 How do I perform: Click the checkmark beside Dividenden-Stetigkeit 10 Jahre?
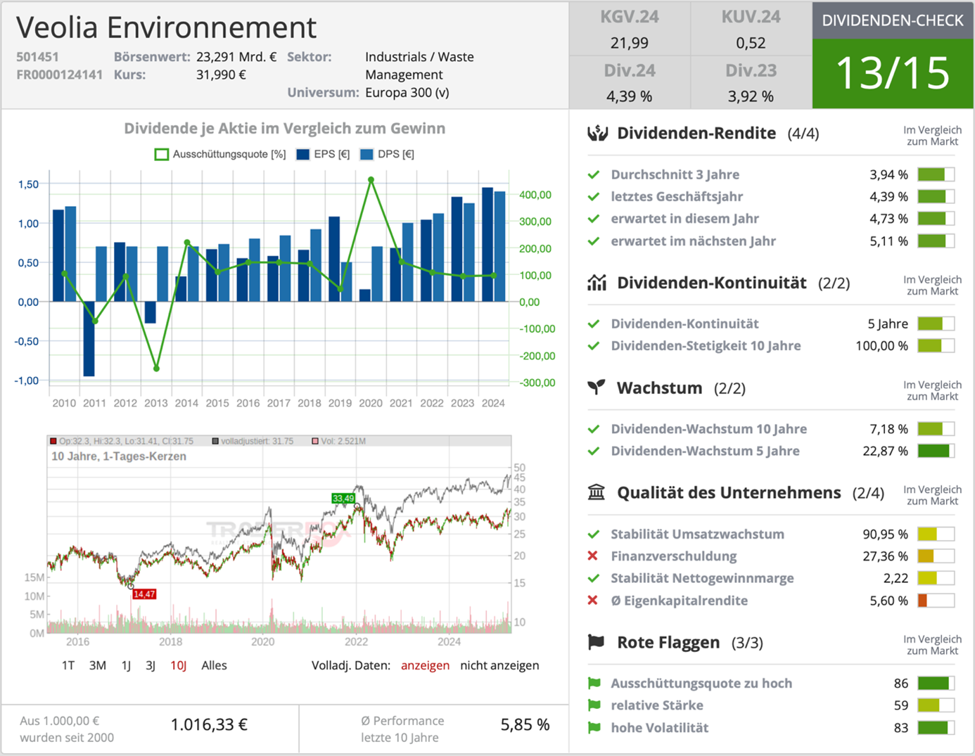pyautogui.click(x=594, y=345)
